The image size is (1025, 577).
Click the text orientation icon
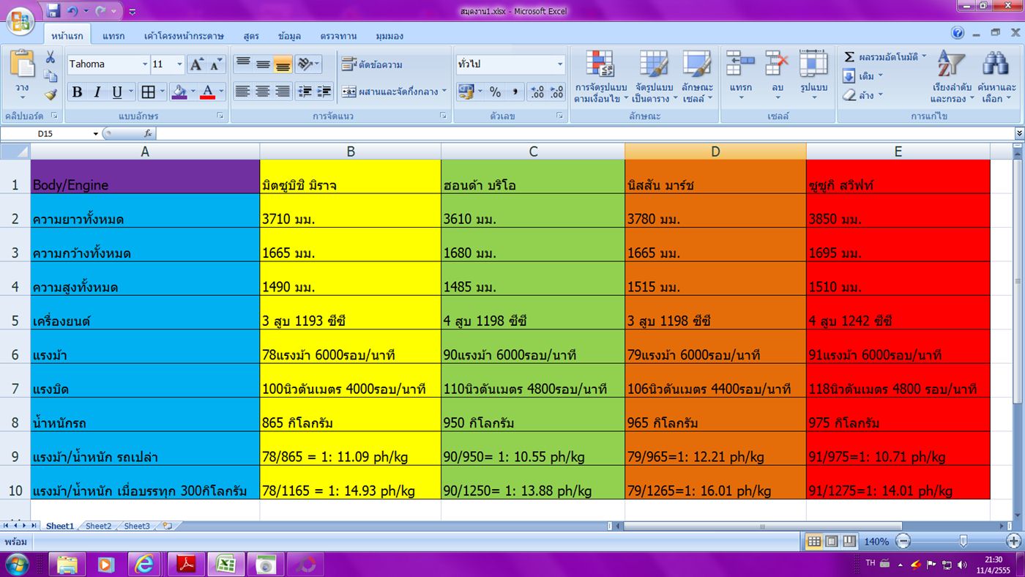pyautogui.click(x=306, y=64)
